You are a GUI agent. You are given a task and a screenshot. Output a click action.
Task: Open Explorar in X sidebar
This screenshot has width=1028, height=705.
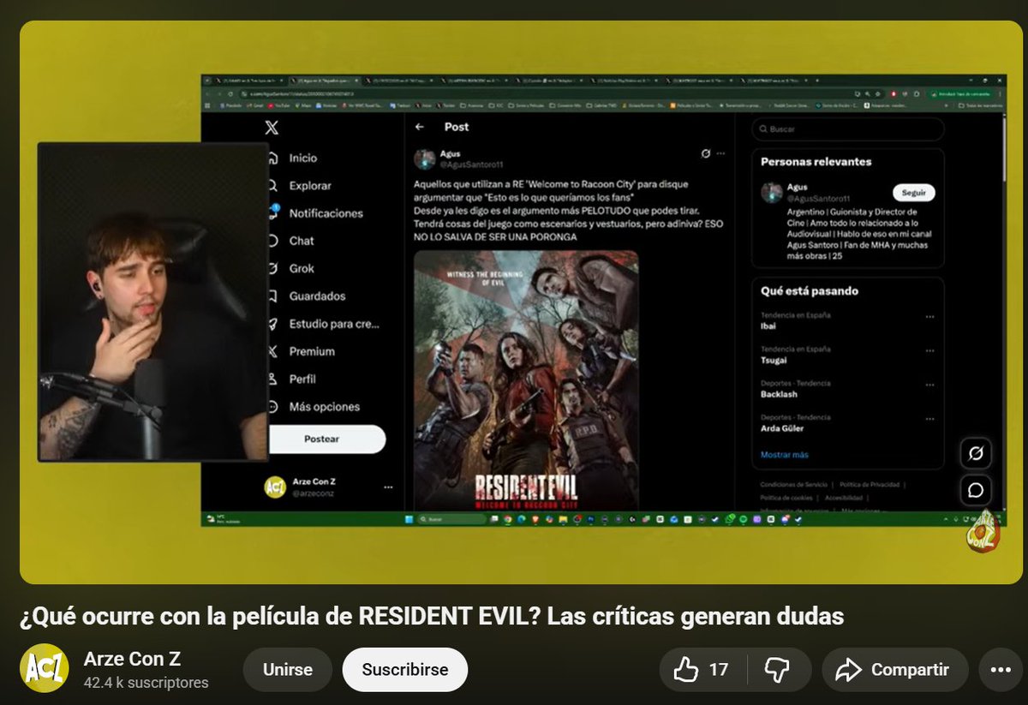(300, 185)
